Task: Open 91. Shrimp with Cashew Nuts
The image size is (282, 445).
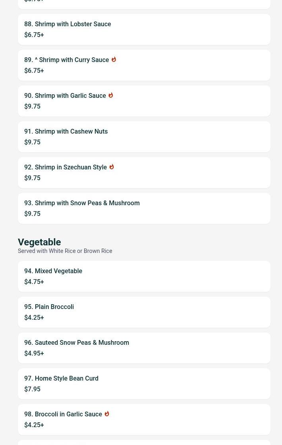Action: pyautogui.click(x=144, y=137)
